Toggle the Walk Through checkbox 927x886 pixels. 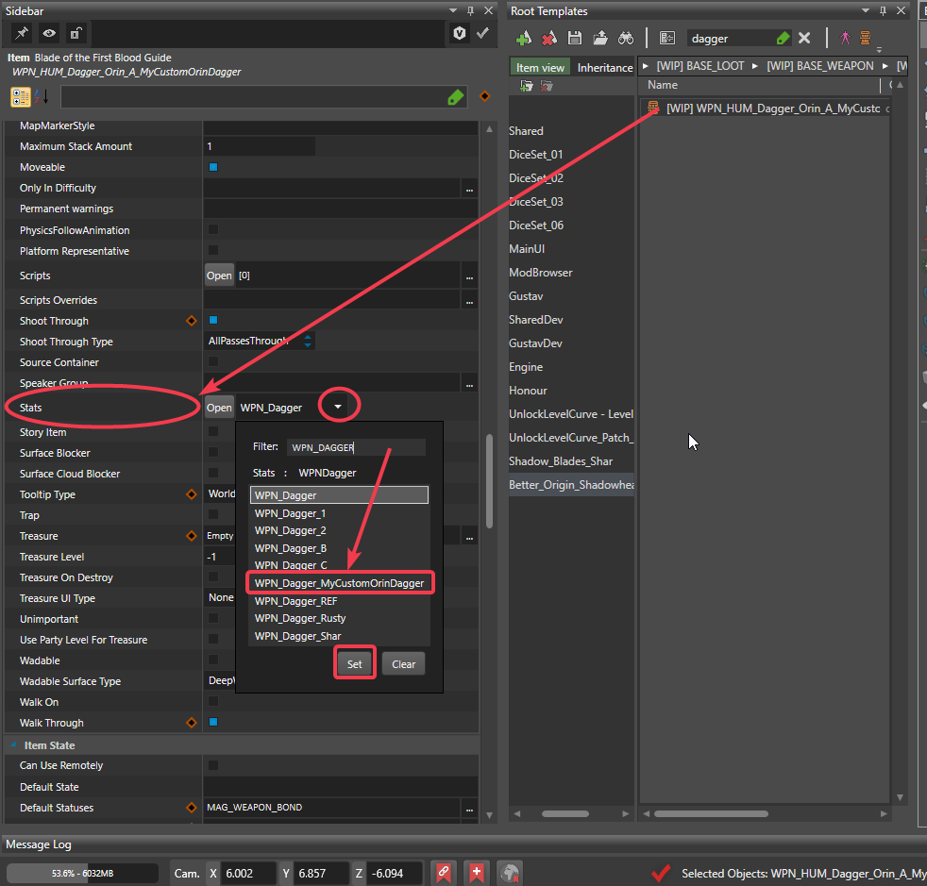coord(213,723)
